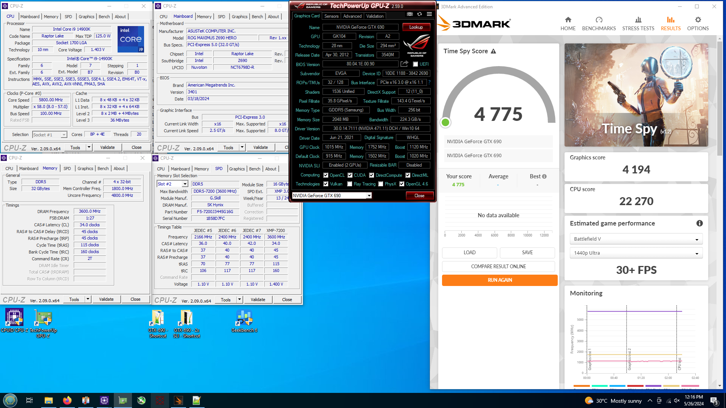726x408 pixels.
Task: Switch to the Advanced tab in GPU-Z
Action: (x=352, y=16)
